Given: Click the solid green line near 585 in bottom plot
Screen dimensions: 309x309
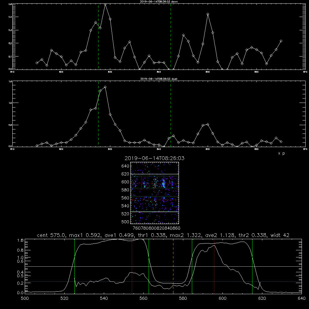Looking at the screenshot, I should pos(192,266).
